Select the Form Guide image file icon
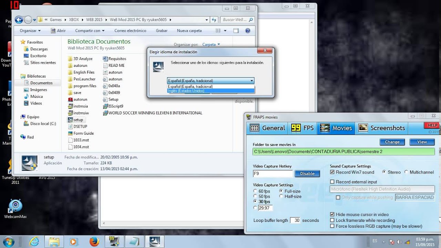The width and height of the screenshot is (441, 248). click(70, 133)
